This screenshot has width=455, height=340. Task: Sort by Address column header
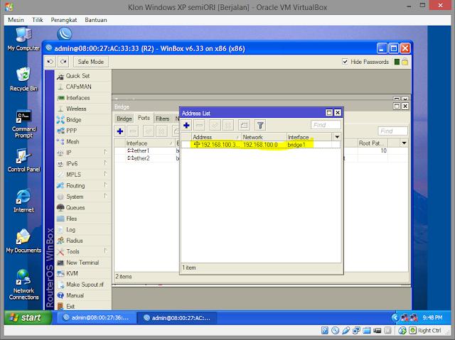(216, 137)
